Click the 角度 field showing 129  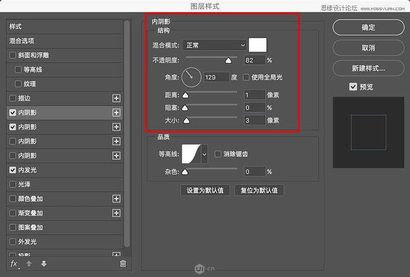(x=216, y=77)
